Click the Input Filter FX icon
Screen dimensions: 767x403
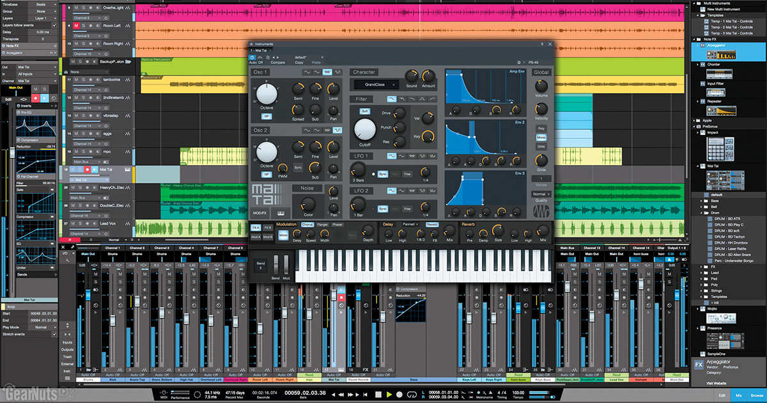702,83
